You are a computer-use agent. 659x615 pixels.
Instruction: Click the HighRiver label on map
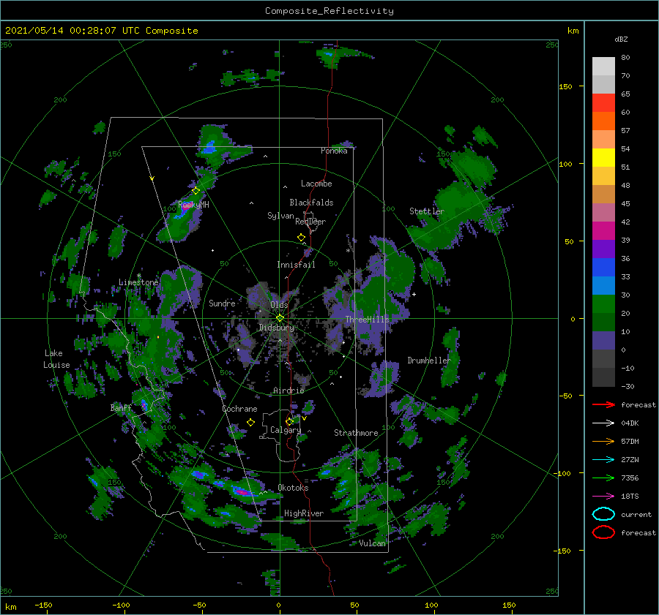tap(304, 513)
